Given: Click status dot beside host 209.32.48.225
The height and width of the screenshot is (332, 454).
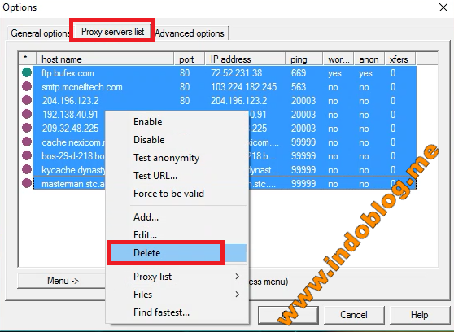Looking at the screenshot, I should click(x=27, y=128).
